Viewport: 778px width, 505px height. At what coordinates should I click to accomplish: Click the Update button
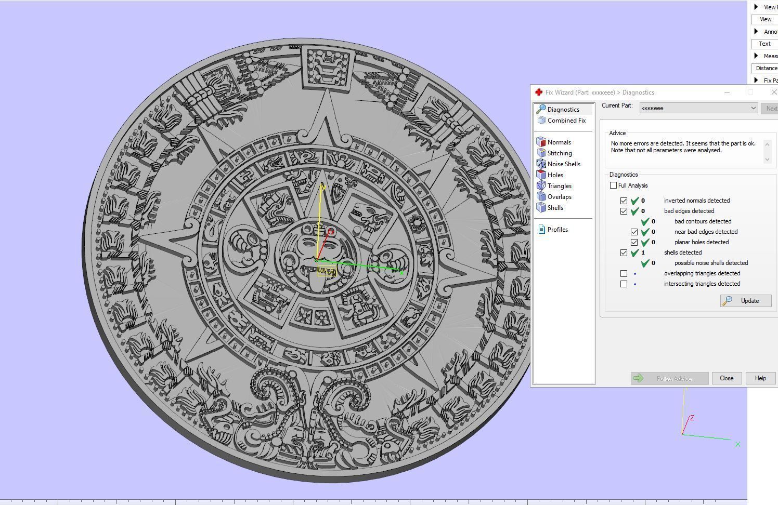746,301
